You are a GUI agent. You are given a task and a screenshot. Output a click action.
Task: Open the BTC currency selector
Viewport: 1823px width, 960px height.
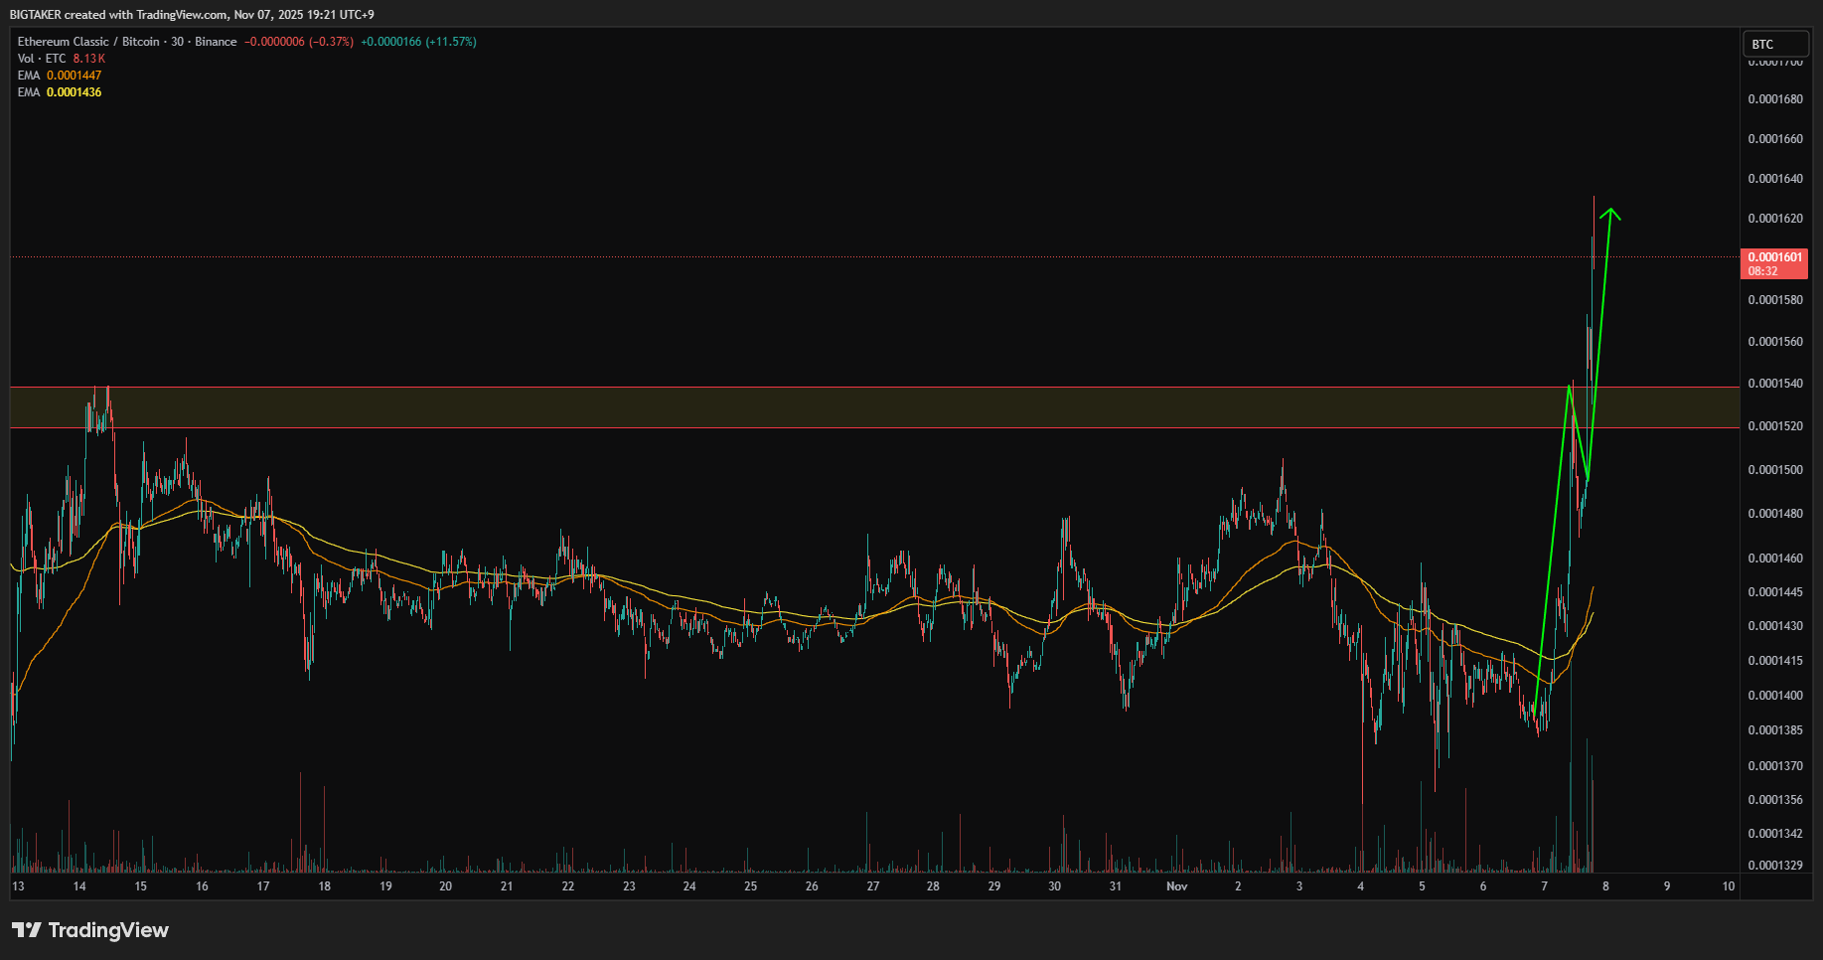[1774, 44]
